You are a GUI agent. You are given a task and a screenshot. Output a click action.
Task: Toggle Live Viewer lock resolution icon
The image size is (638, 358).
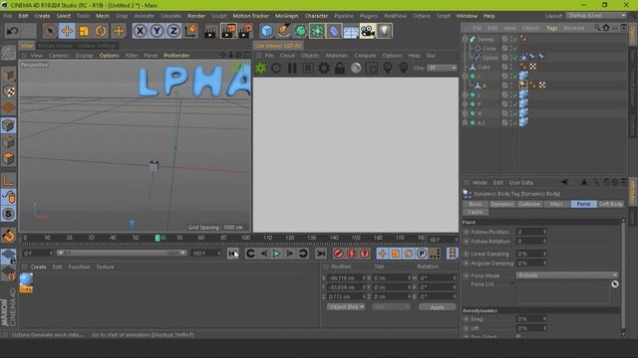(340, 68)
